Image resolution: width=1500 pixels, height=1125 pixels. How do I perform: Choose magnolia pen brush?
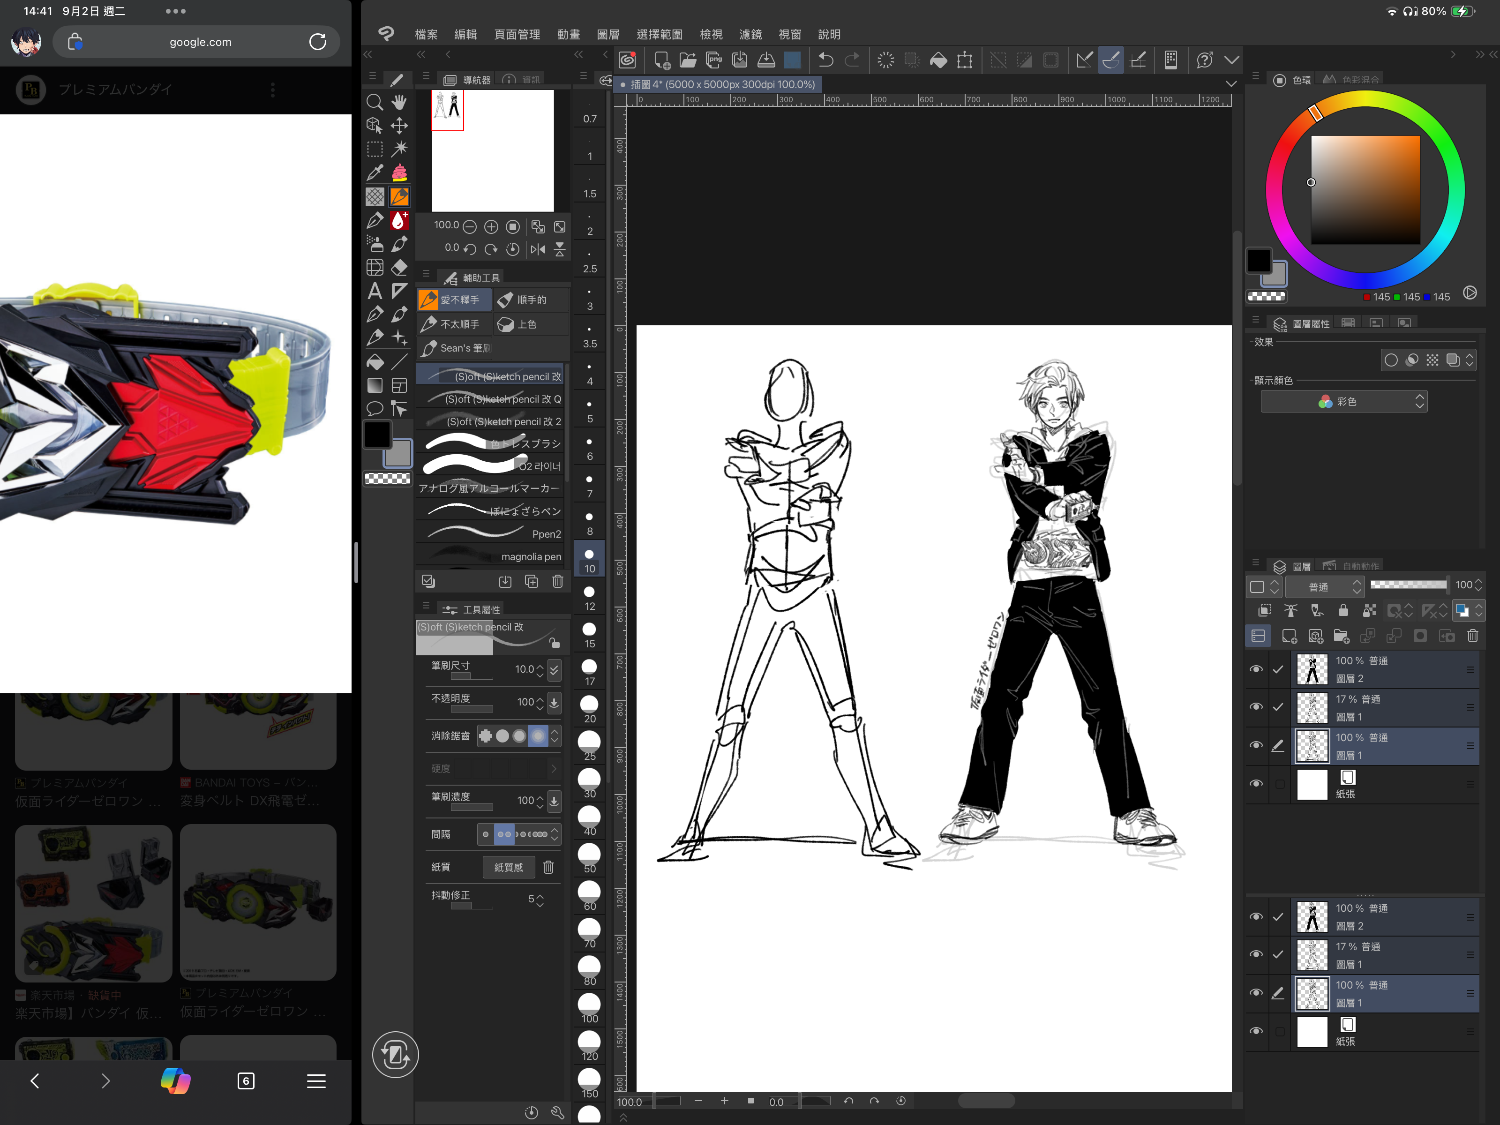click(489, 556)
